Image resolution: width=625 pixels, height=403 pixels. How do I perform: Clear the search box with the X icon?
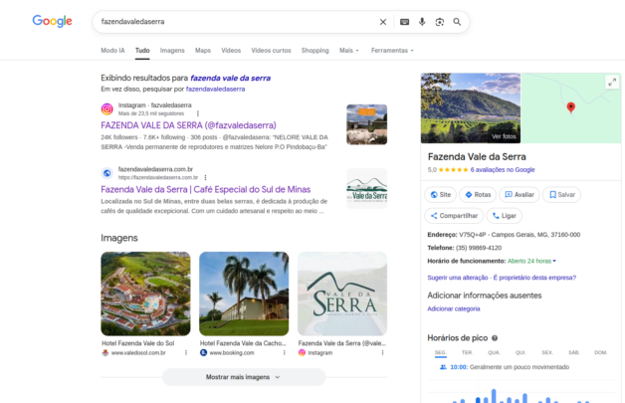[383, 21]
